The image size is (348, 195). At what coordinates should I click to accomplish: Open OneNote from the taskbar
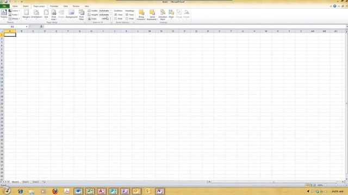coord(159,191)
